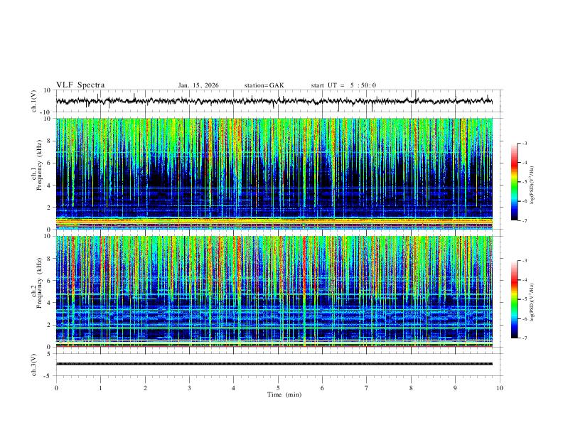Click the ch.1 colorbar "log(PSD)(V²/Hz)" label

click(x=532, y=186)
